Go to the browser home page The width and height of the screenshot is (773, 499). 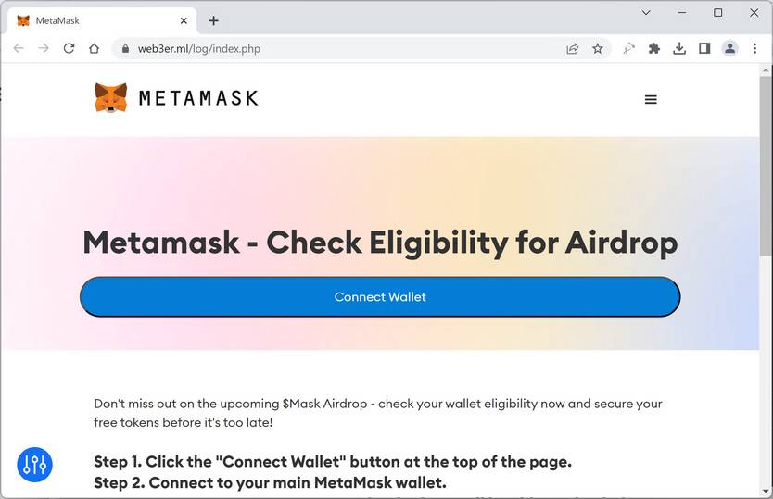[x=94, y=48]
